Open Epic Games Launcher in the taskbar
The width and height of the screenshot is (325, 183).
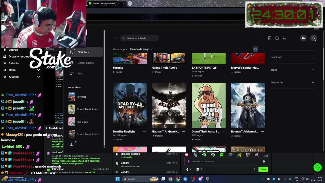pos(208,179)
